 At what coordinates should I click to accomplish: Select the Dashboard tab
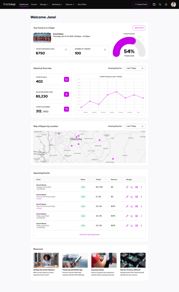(x=24, y=5)
